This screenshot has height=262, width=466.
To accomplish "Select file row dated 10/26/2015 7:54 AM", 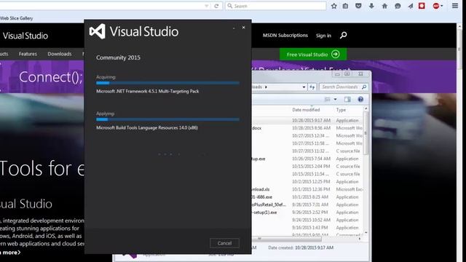I will point(307,159).
